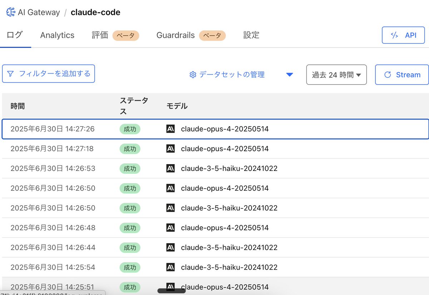The image size is (429, 295).
Task: Click Anthropic icon in 14:27:26 row
Action: [171, 129]
